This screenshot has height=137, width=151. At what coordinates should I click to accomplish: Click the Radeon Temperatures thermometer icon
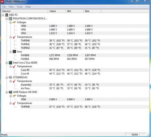point(14,103)
